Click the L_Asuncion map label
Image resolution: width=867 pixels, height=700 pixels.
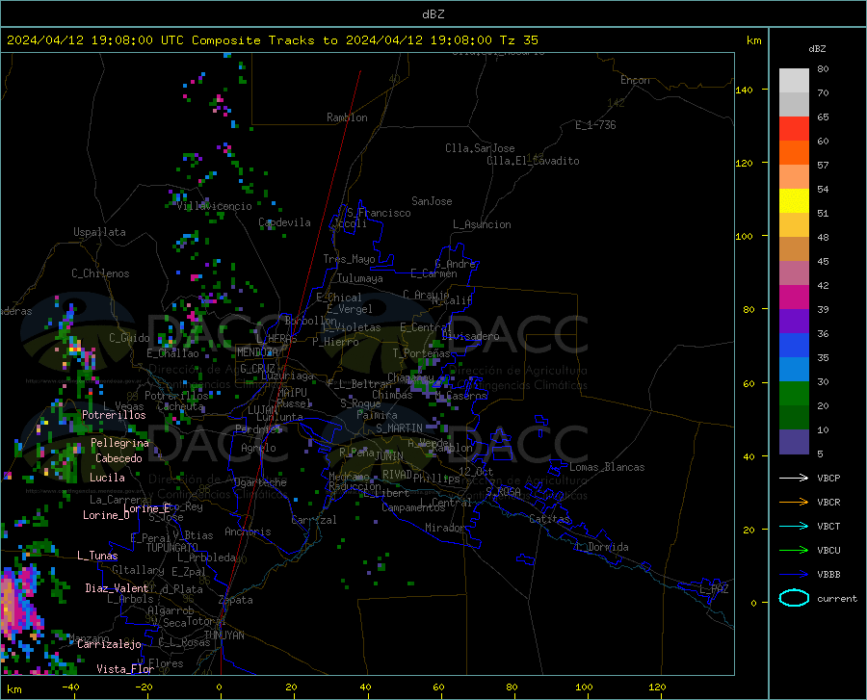482,224
